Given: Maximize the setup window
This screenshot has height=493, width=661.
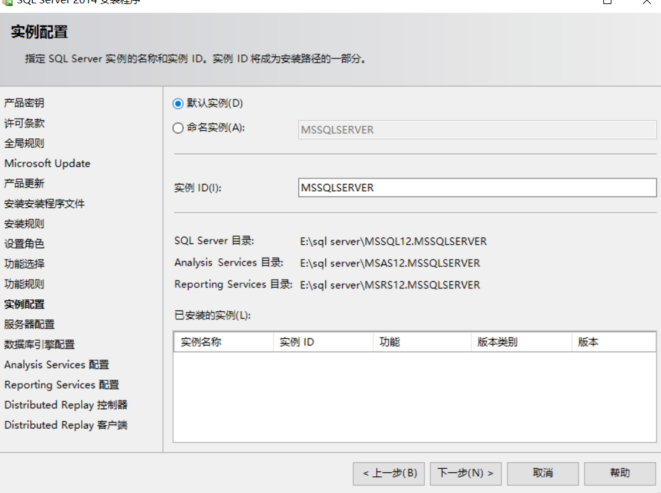Looking at the screenshot, I should (x=607, y=2).
